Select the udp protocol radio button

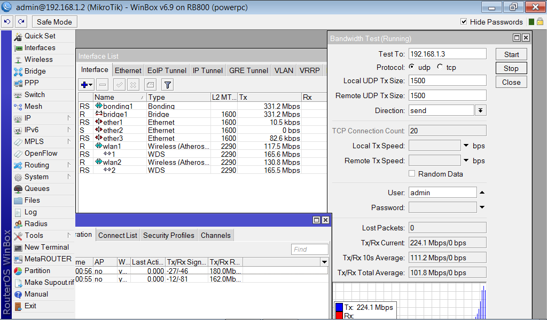(x=412, y=67)
